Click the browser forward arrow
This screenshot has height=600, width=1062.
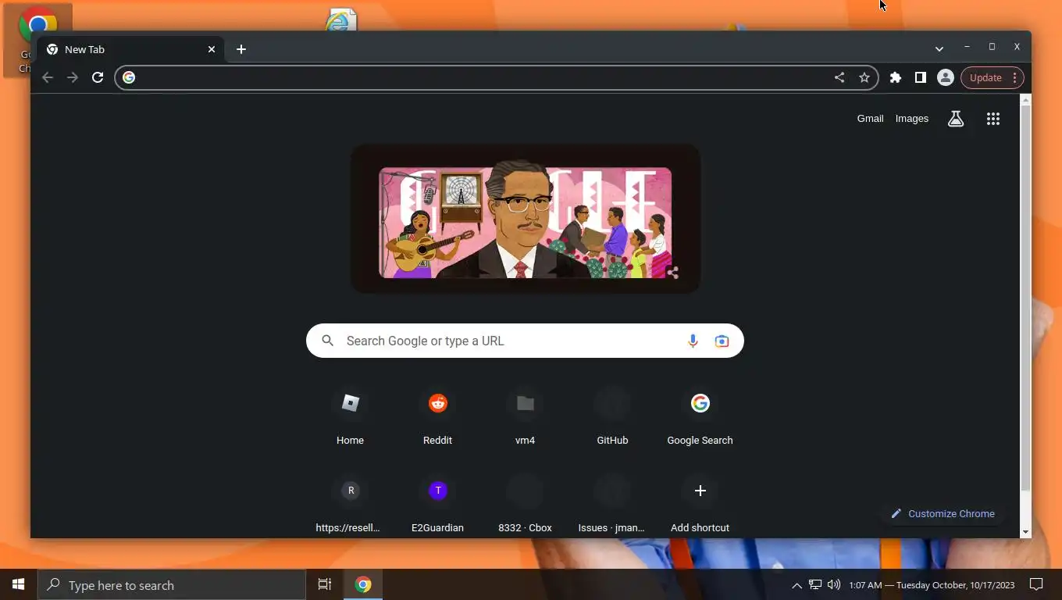(x=73, y=77)
